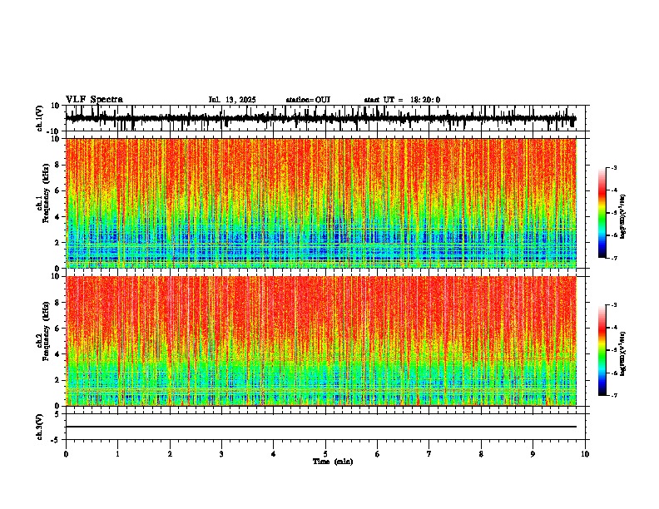
Task: Click the "2" kHz tick of ch.2 spectrogram
Action: point(57,380)
